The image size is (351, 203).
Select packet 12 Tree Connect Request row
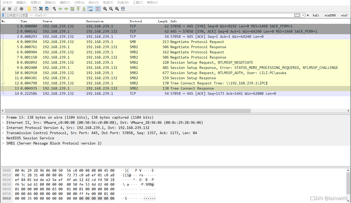[175, 83]
